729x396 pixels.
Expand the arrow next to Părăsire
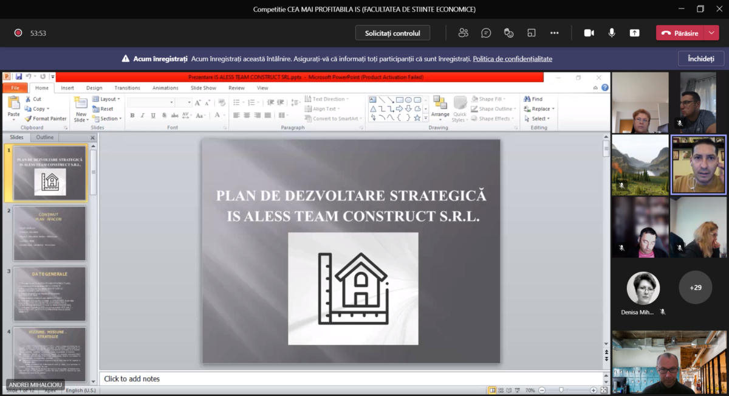click(711, 33)
